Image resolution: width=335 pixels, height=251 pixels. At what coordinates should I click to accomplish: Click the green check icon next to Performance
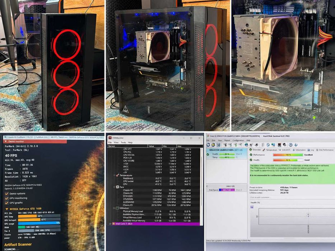[x=251, y=155]
